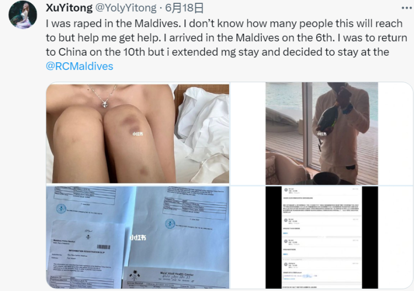Viewport: 414px width, 291px height.
Task: Click the necklace pendant in first photo
Action: point(105,104)
